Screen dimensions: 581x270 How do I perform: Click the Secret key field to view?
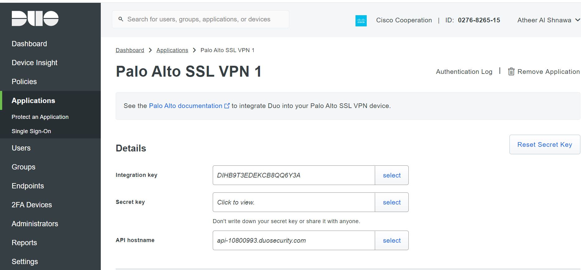tap(294, 202)
